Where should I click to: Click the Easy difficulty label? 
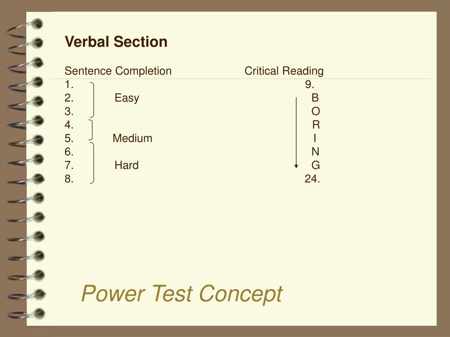[127, 98]
